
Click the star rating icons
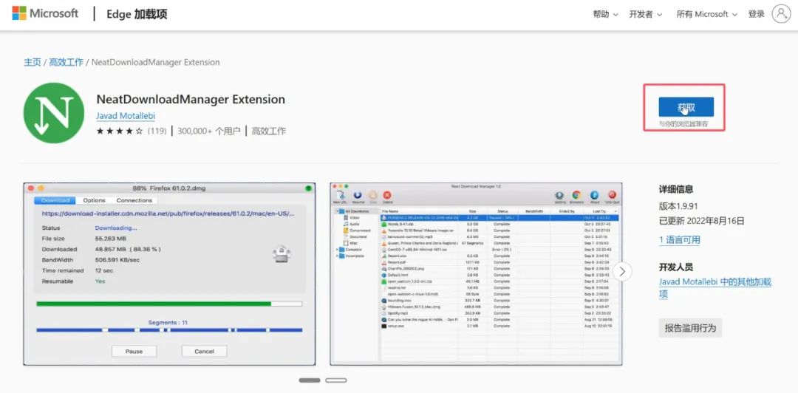tap(120, 131)
